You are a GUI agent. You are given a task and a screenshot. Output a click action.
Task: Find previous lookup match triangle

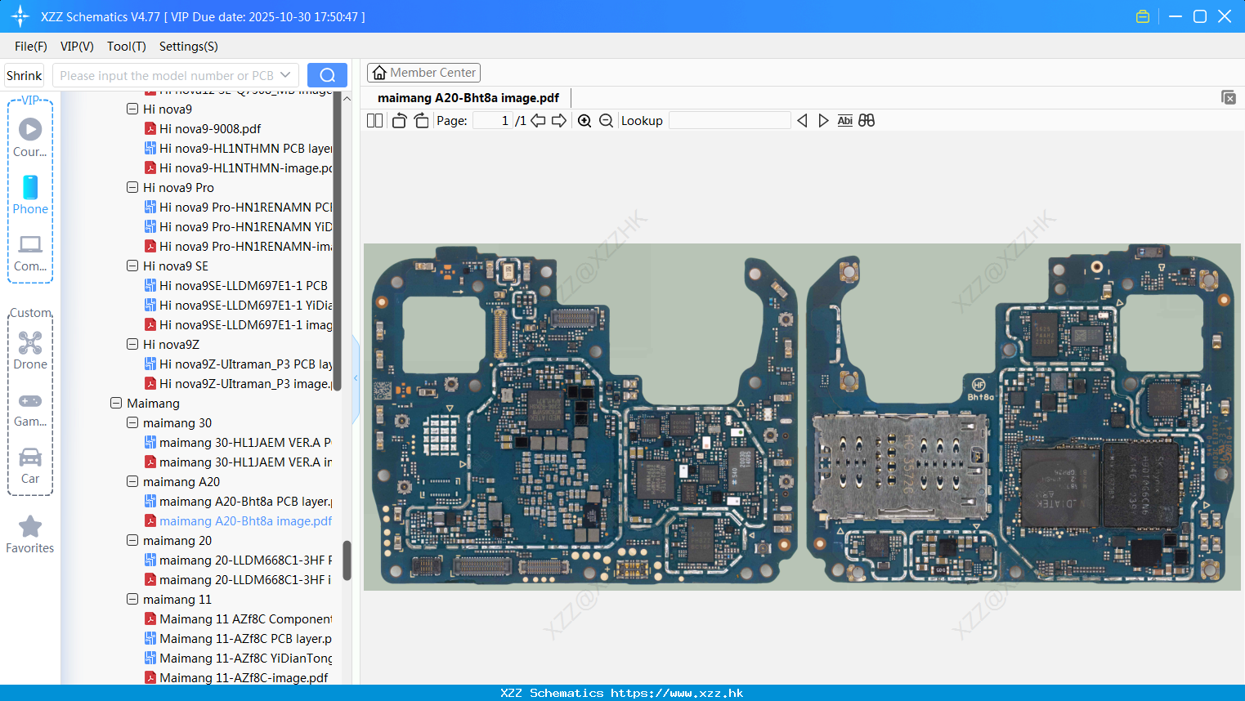click(x=802, y=121)
